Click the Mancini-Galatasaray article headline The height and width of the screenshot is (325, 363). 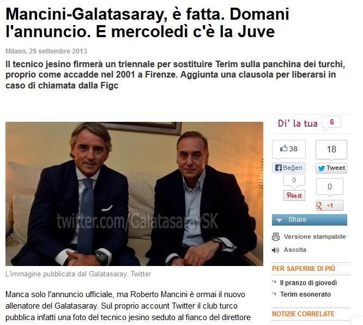tap(147, 22)
